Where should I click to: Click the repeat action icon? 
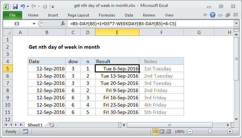coord(45,7)
